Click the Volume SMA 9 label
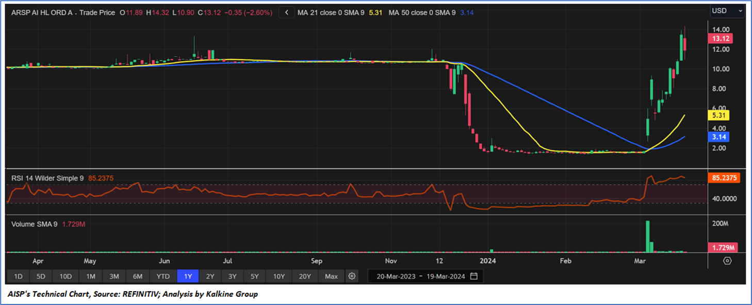This screenshot has width=752, height=305. [x=34, y=224]
